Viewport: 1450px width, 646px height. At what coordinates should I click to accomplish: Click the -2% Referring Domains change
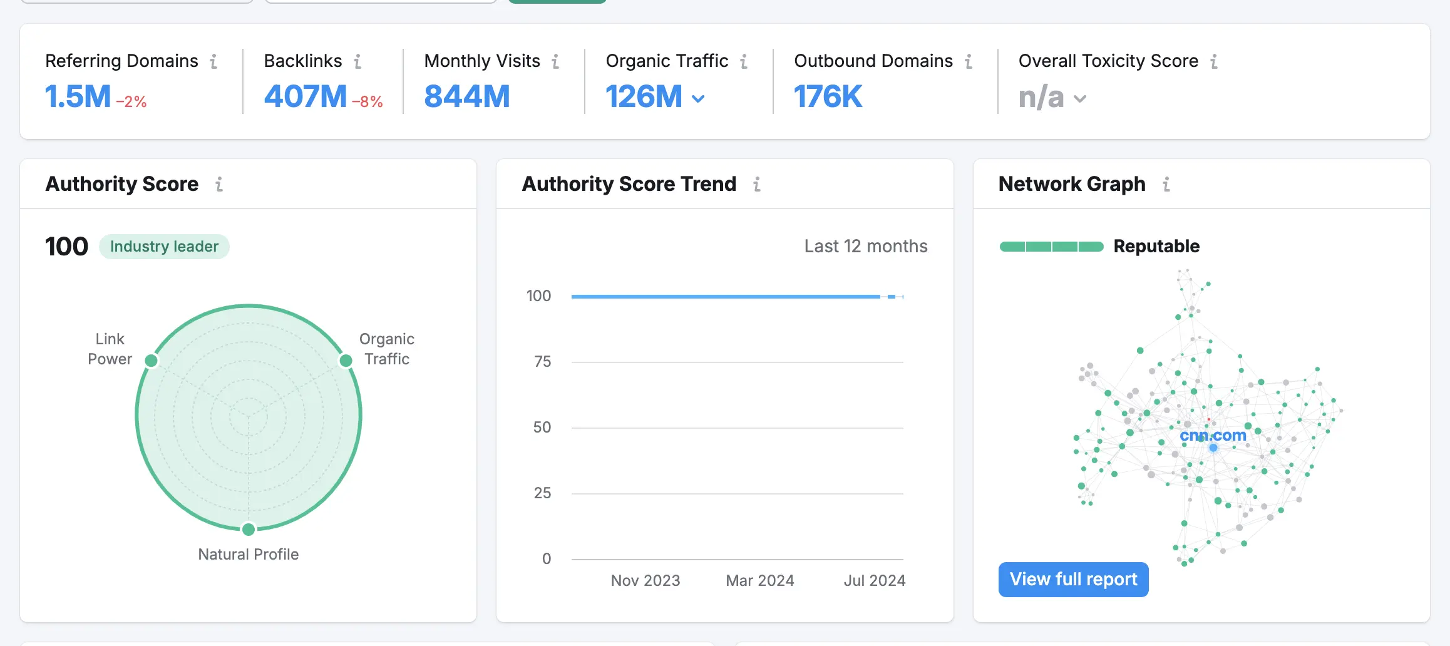pyautogui.click(x=131, y=101)
